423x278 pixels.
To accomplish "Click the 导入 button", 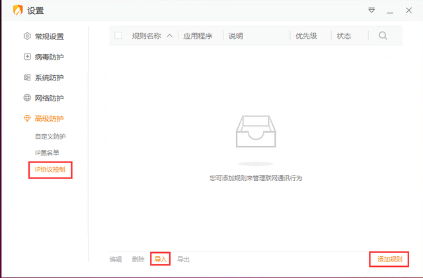I will (x=161, y=260).
